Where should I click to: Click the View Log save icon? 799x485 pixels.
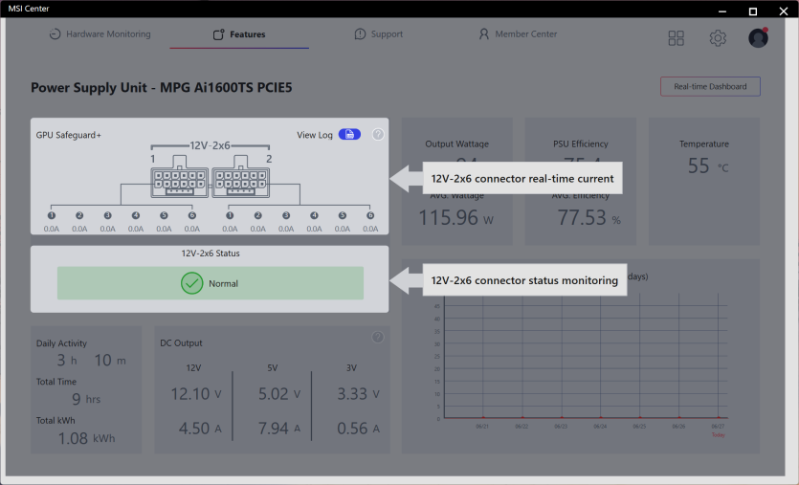pyautogui.click(x=349, y=135)
